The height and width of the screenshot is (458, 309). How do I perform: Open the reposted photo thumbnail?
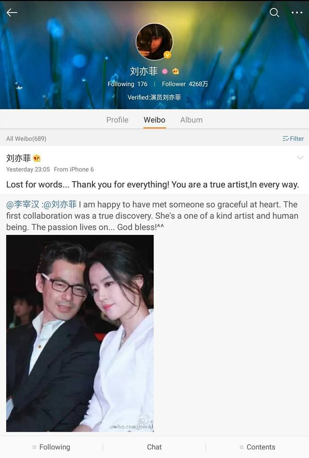(80, 333)
